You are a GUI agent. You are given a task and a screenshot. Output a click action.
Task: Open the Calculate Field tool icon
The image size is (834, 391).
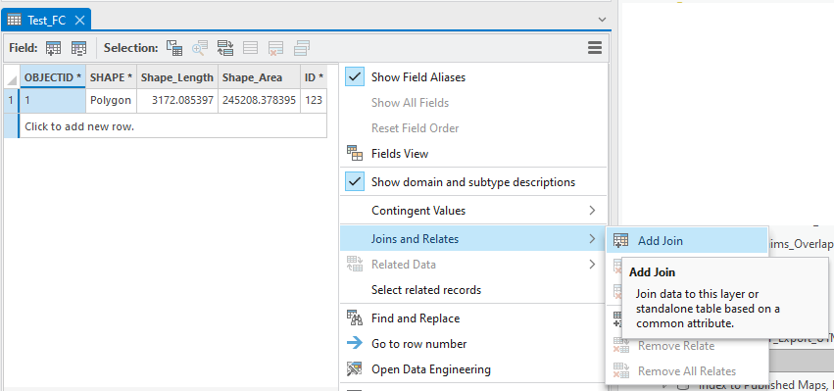tap(78, 48)
